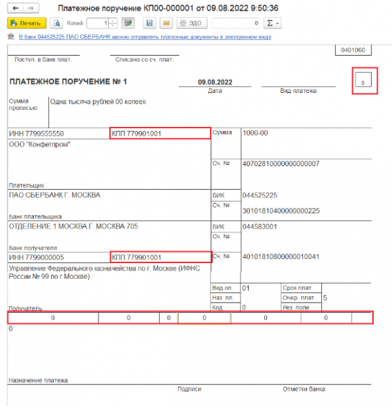Save document with the floppy disk icon

[x=149, y=23]
